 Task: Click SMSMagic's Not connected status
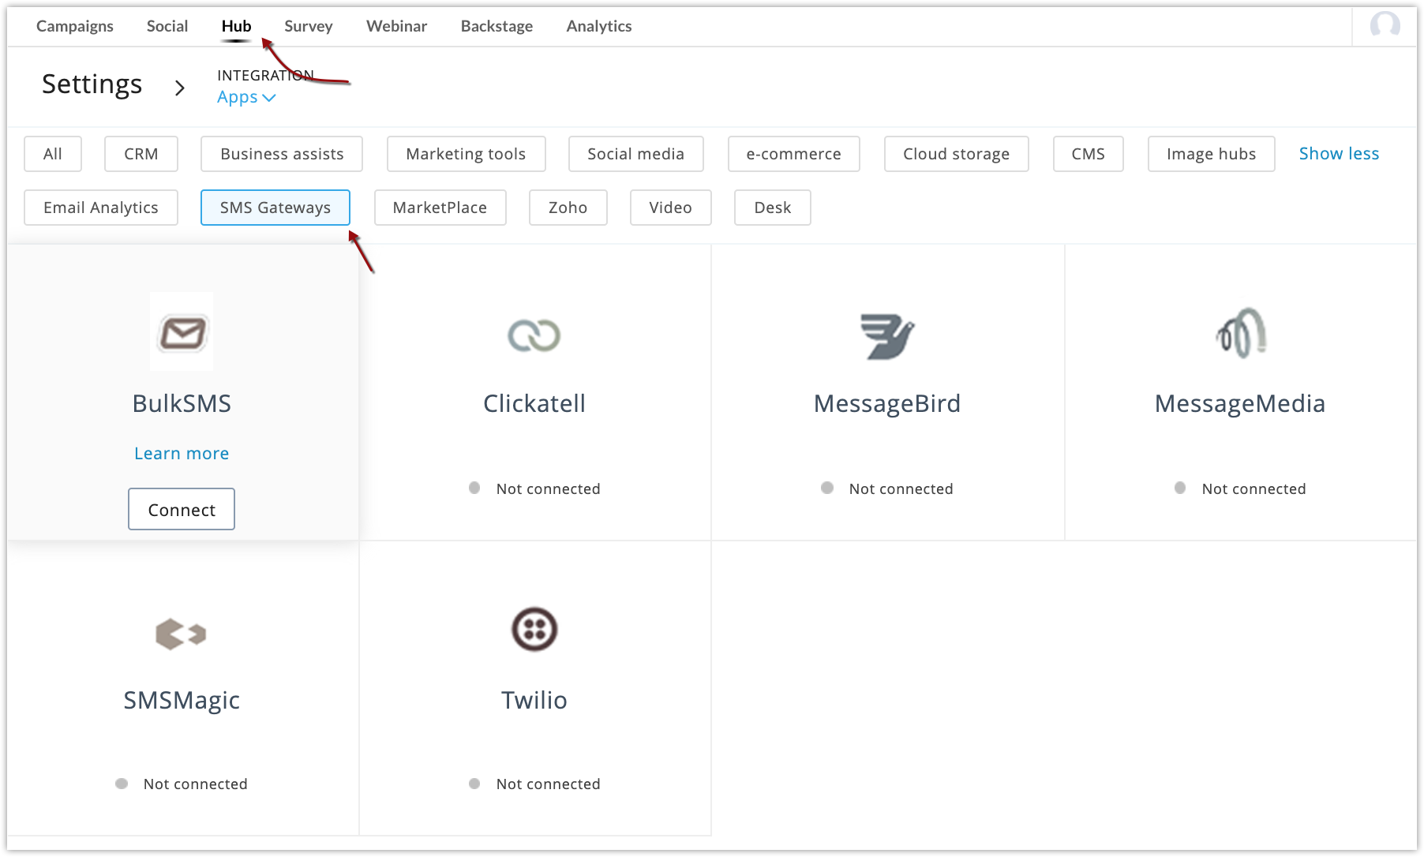[182, 784]
